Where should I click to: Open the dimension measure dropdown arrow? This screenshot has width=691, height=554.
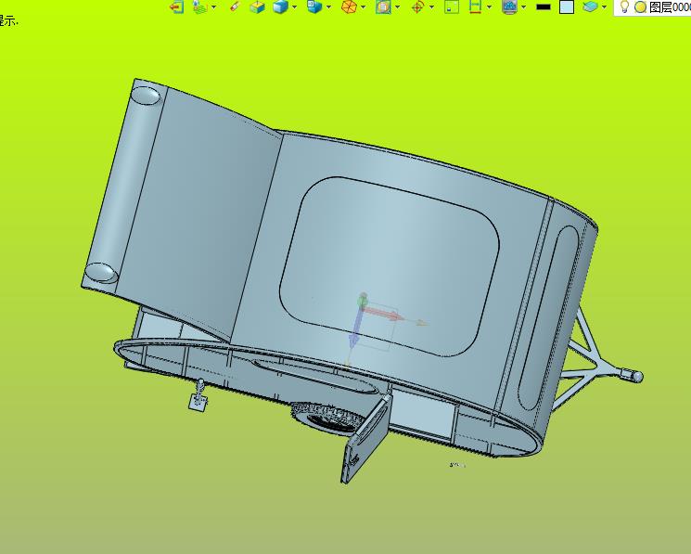pos(489,7)
